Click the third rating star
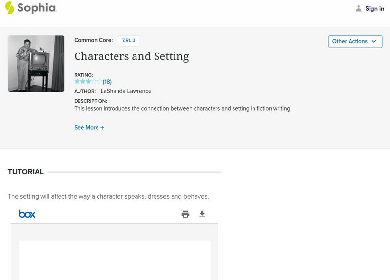Viewport: 390px width, 280px height. tap(88, 82)
